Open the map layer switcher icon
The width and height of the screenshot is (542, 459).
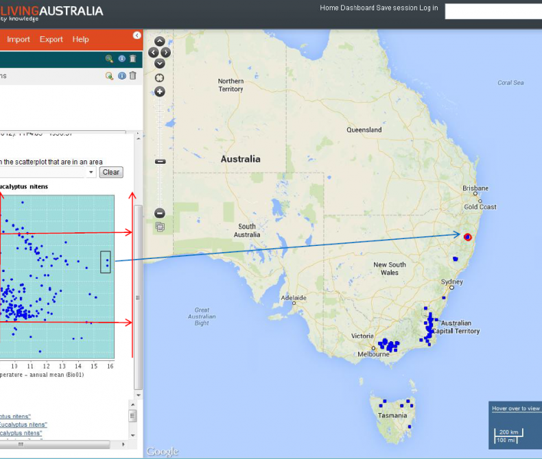[x=160, y=227]
